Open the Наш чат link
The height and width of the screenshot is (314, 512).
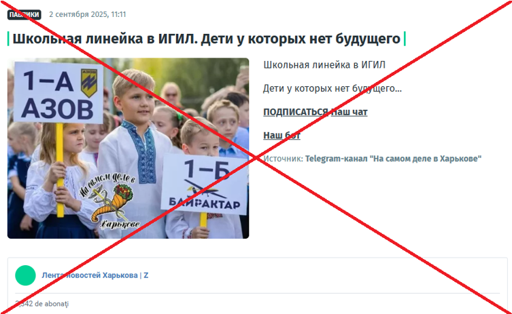(x=349, y=112)
